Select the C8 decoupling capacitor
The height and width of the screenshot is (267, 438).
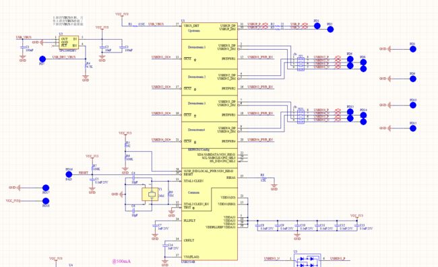click(258, 226)
